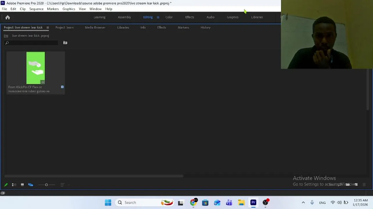Open Google Chrome from the taskbar

click(x=193, y=203)
